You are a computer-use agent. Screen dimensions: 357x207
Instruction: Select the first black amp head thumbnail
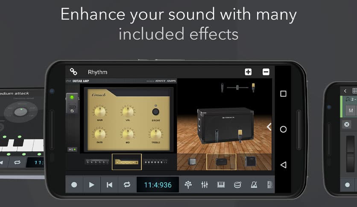[97, 162]
